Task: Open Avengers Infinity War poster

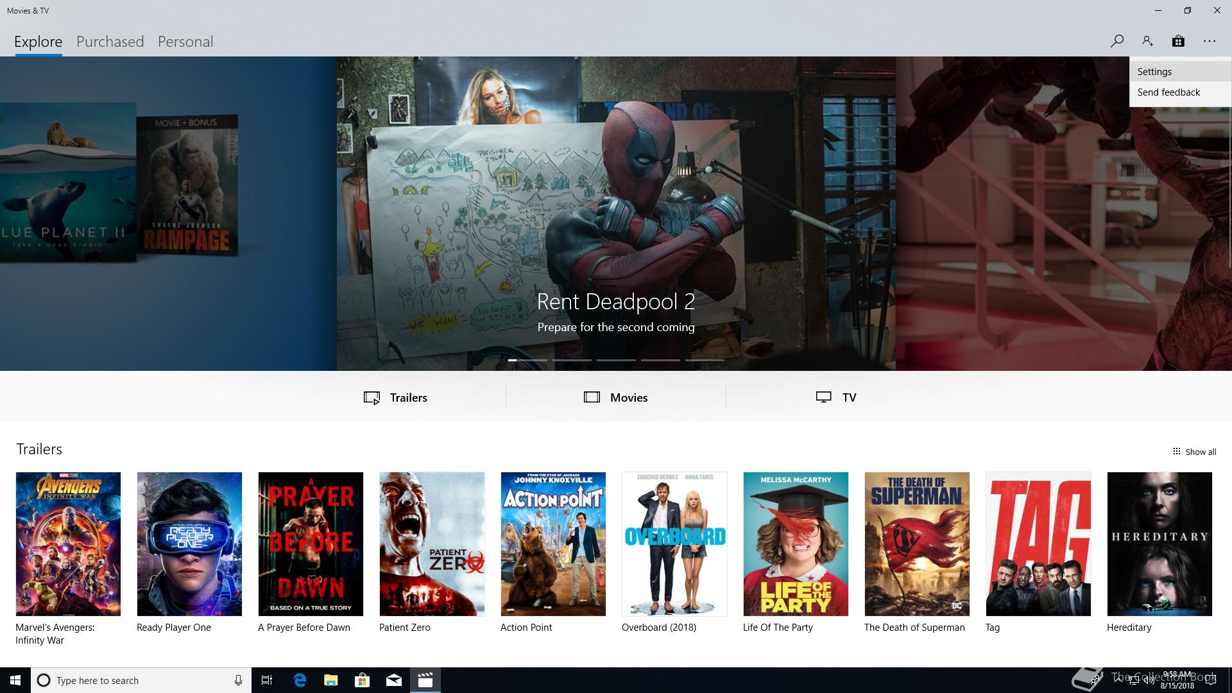Action: [68, 544]
